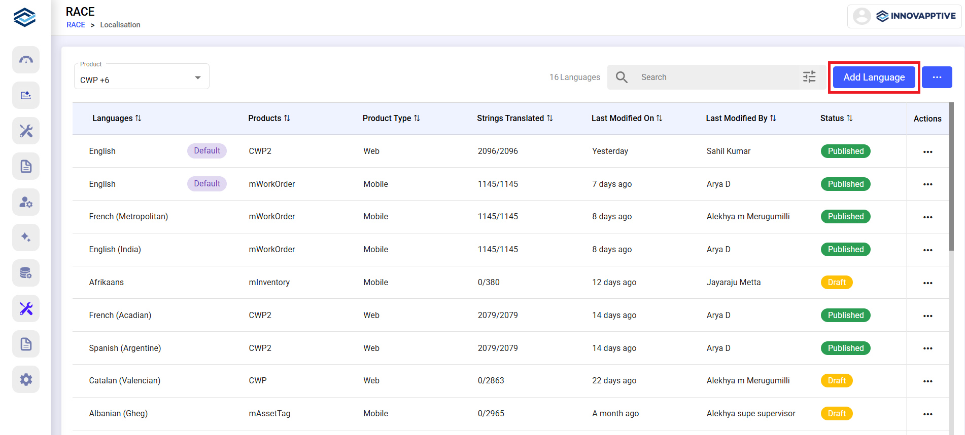Open actions menu for French (Acadian) row
The image size is (965, 435).
click(x=927, y=316)
